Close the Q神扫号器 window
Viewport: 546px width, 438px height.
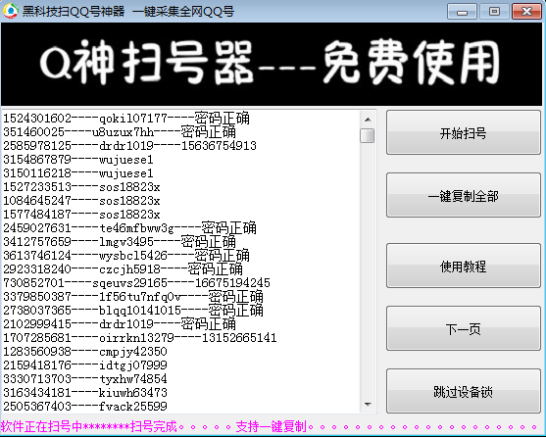(526, 12)
